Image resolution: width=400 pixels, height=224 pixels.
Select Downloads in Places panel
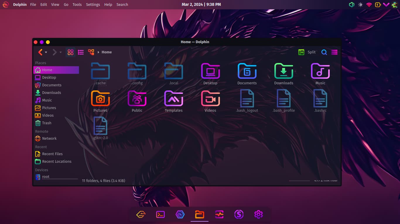56,93
